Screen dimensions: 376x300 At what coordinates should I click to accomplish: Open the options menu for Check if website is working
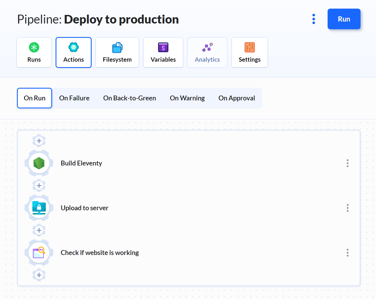coord(347,252)
